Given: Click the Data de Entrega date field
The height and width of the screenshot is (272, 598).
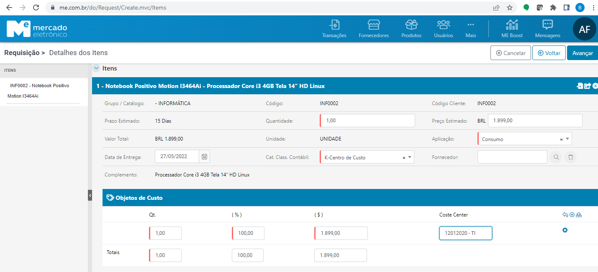Looking at the screenshot, I should coord(177,156).
